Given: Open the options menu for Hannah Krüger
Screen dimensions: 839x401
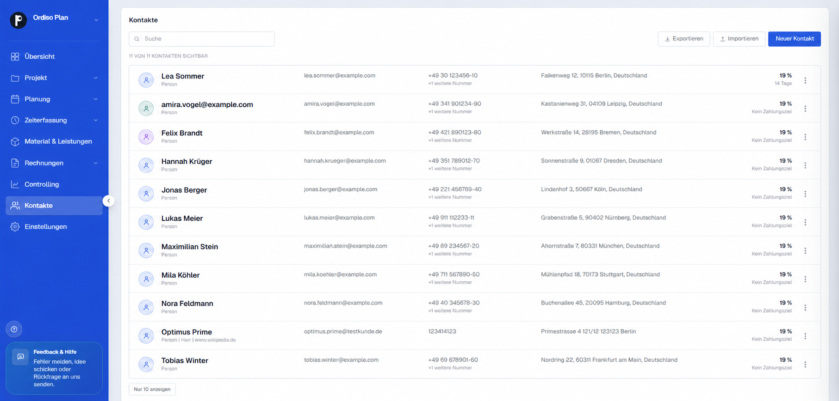Looking at the screenshot, I should click(x=805, y=165).
